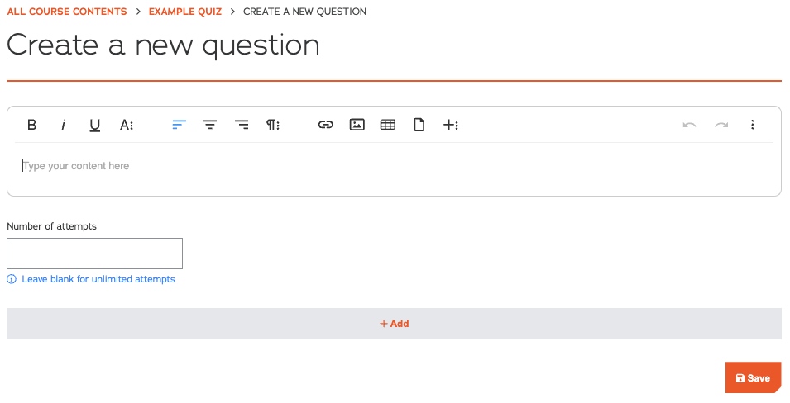Toggle bold formatting in editor toolbar
Image resolution: width=790 pixels, height=403 pixels.
pos(32,125)
